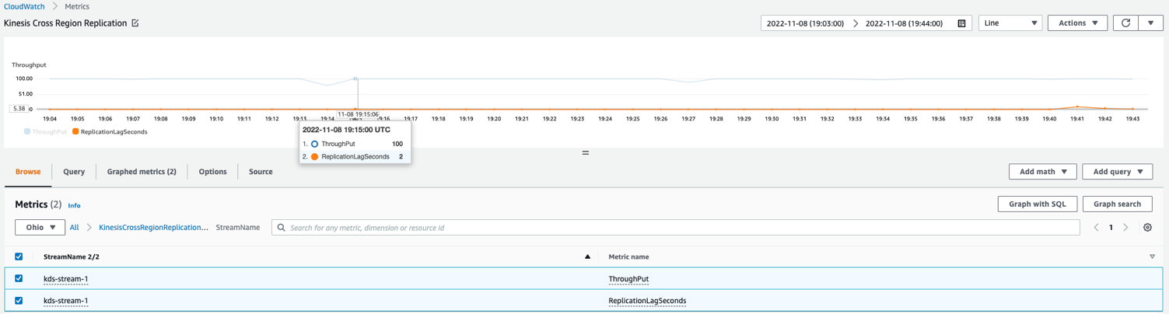The image size is (1169, 314).
Task: Switch to the Browse tab
Action: coord(28,172)
